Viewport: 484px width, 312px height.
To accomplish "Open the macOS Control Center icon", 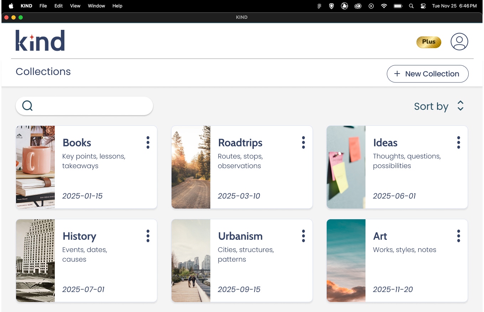I will [x=423, y=6].
